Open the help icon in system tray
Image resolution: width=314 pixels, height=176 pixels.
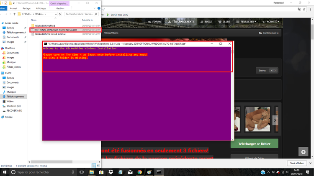pos(263,172)
